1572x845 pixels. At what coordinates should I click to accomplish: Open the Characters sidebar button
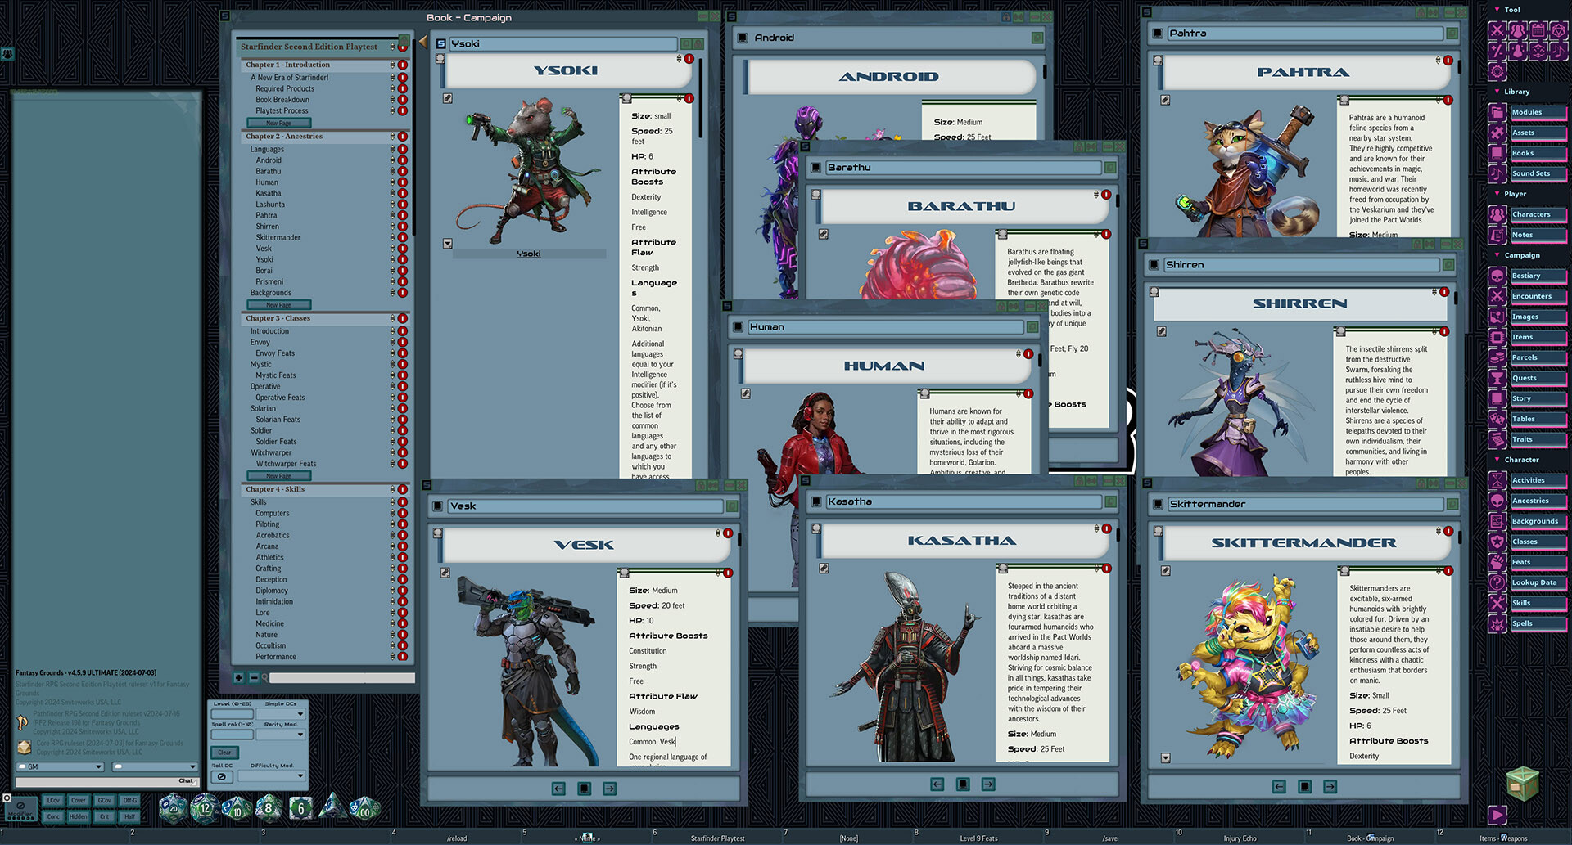click(1529, 214)
